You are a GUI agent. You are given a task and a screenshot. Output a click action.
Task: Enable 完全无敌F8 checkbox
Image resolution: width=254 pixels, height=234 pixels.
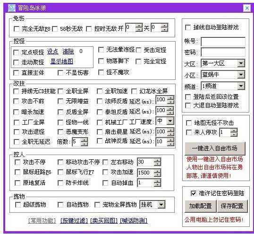coord(17,29)
